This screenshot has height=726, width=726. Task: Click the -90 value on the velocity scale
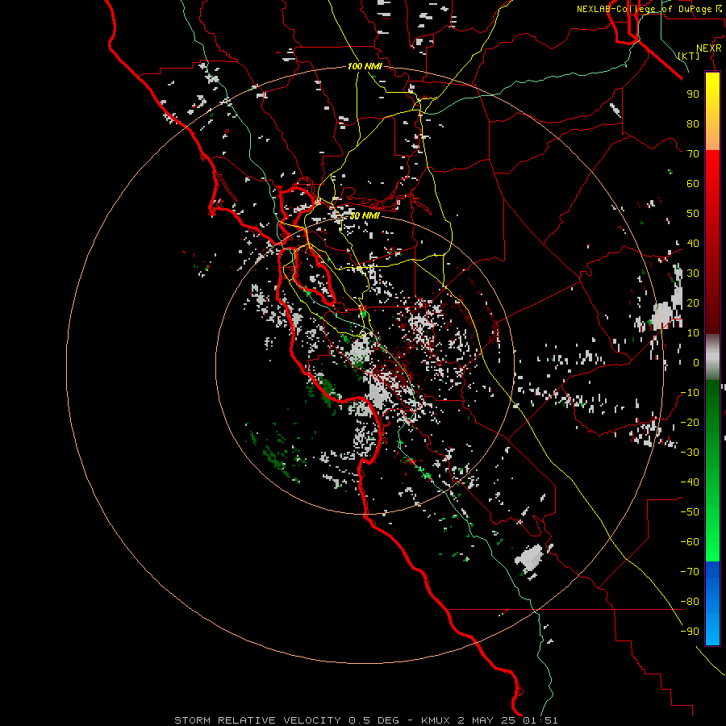pos(690,632)
